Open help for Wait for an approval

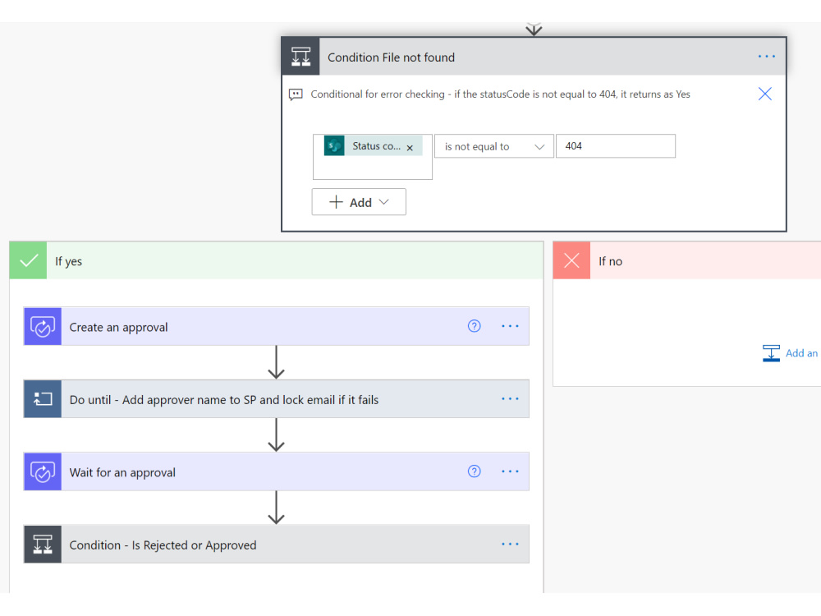[x=474, y=471]
